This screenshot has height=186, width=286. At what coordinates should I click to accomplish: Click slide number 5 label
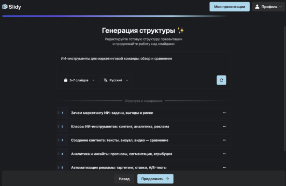(x=62, y=168)
